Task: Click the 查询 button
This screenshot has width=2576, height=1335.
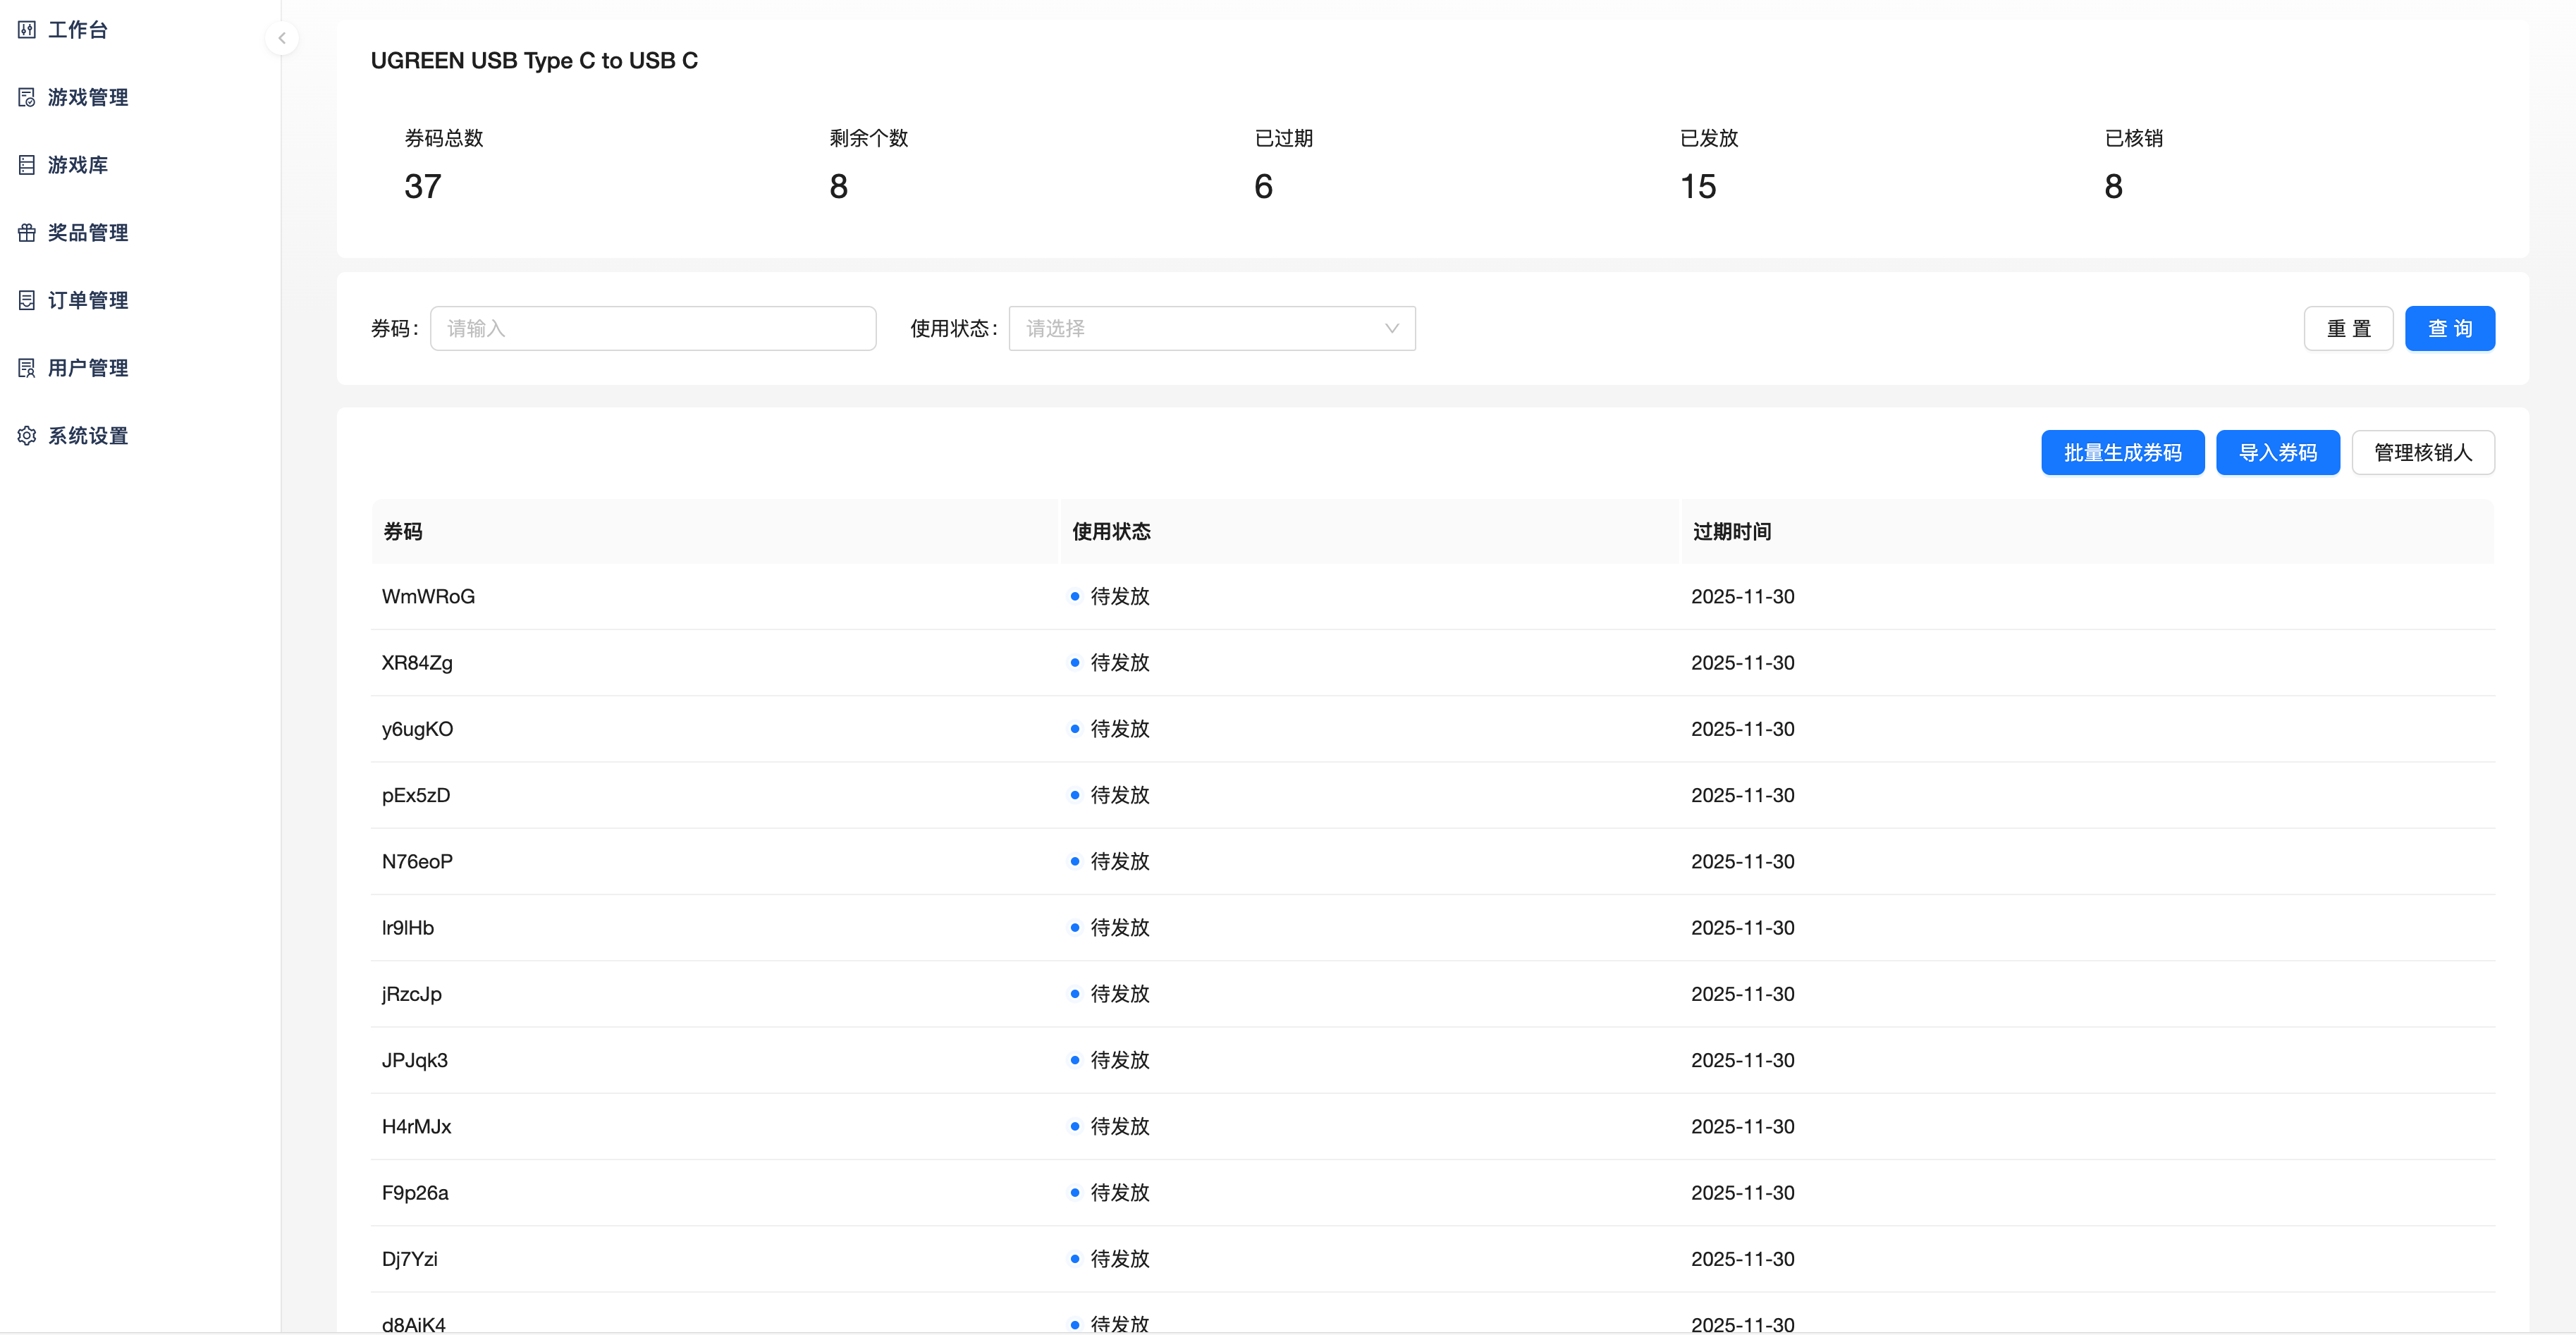Action: (x=2450, y=328)
